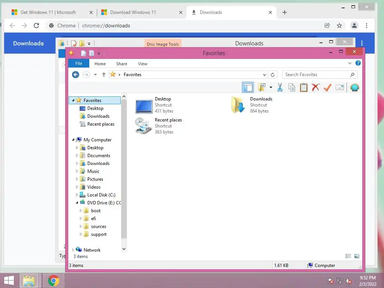Click the magnifier icon in search box

pyautogui.click(x=352, y=75)
